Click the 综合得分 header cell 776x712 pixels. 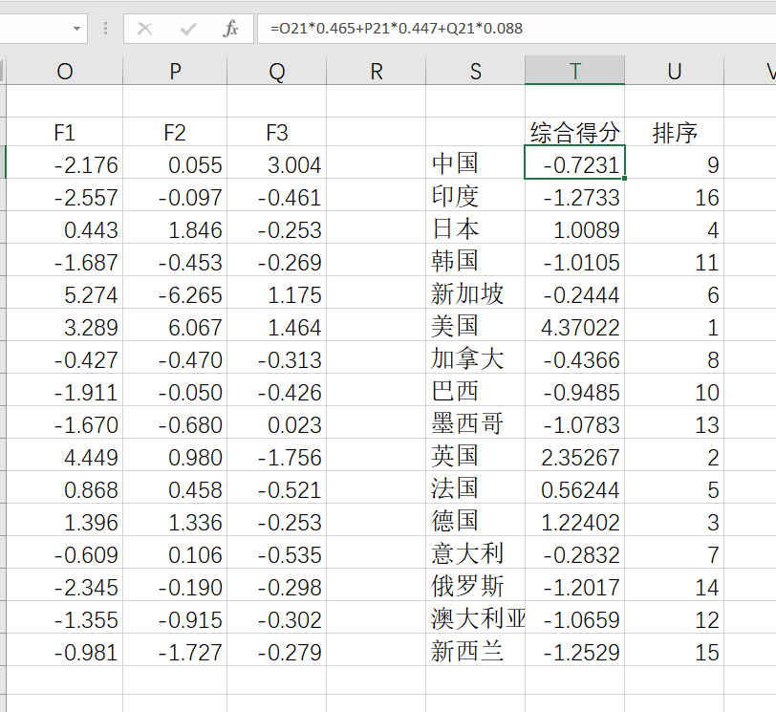574,133
